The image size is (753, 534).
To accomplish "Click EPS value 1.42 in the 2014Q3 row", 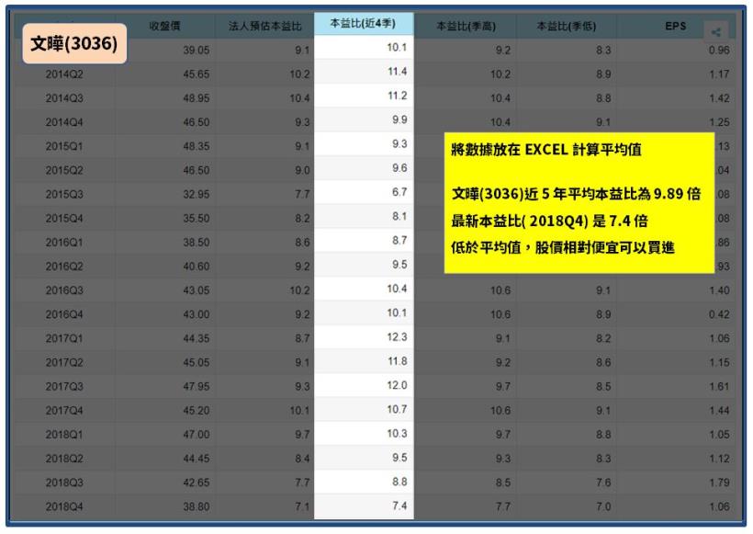I will tap(719, 98).
